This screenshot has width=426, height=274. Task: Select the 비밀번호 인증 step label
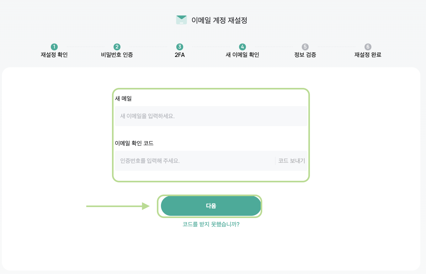[x=117, y=55]
